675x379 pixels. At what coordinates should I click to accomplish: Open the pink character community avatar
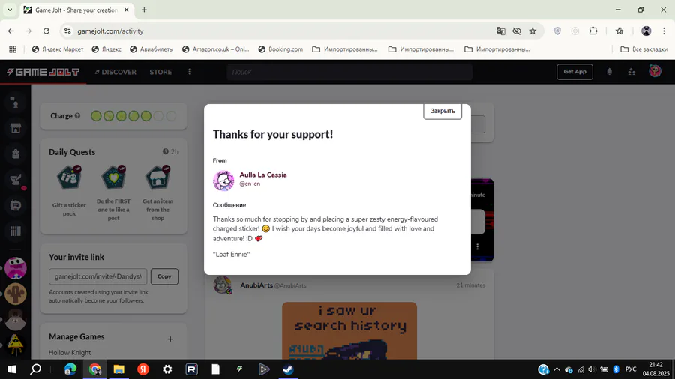pos(16,268)
